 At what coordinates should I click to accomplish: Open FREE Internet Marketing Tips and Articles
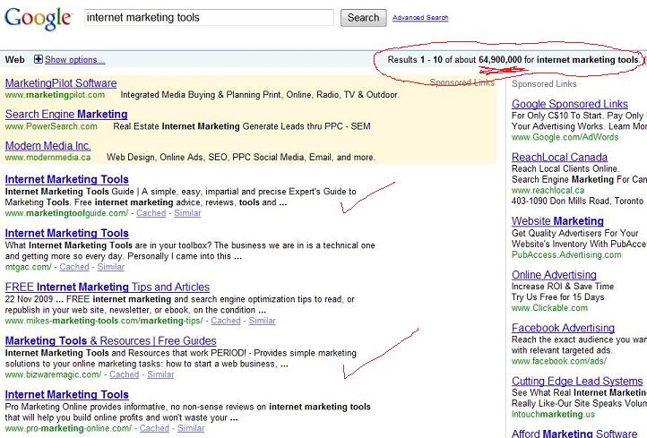pos(108,287)
